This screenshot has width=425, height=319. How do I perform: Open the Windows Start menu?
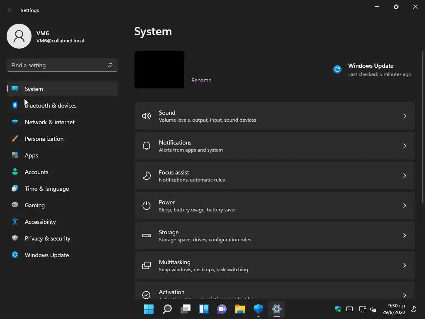click(149, 309)
